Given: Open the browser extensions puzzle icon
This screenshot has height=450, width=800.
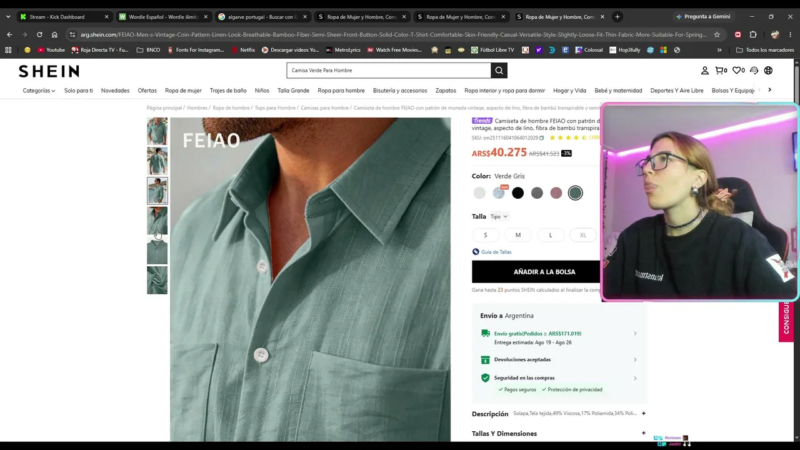Looking at the screenshot, I should pyautogui.click(x=753, y=34).
